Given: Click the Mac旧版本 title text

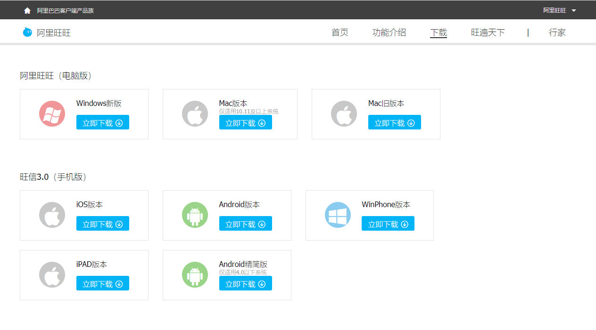Looking at the screenshot, I should [386, 104].
